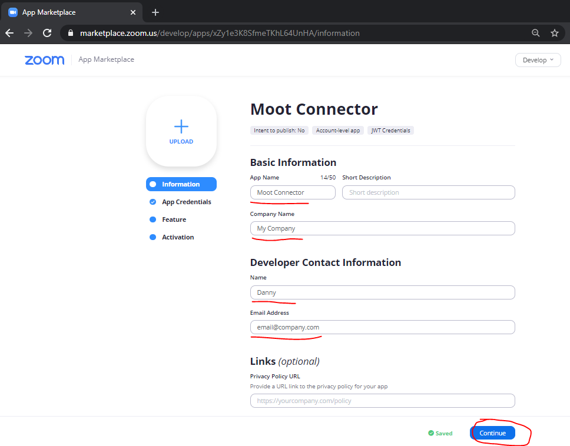This screenshot has width=570, height=446.
Task: Click the Continue button
Action: click(x=493, y=433)
